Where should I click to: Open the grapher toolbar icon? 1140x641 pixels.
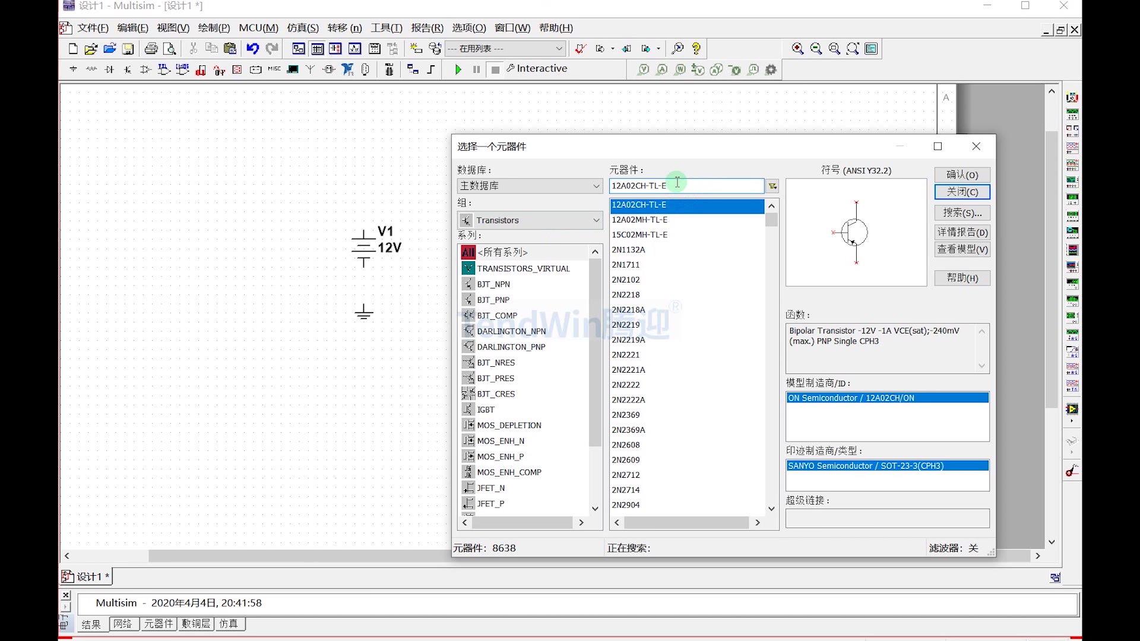click(355, 49)
